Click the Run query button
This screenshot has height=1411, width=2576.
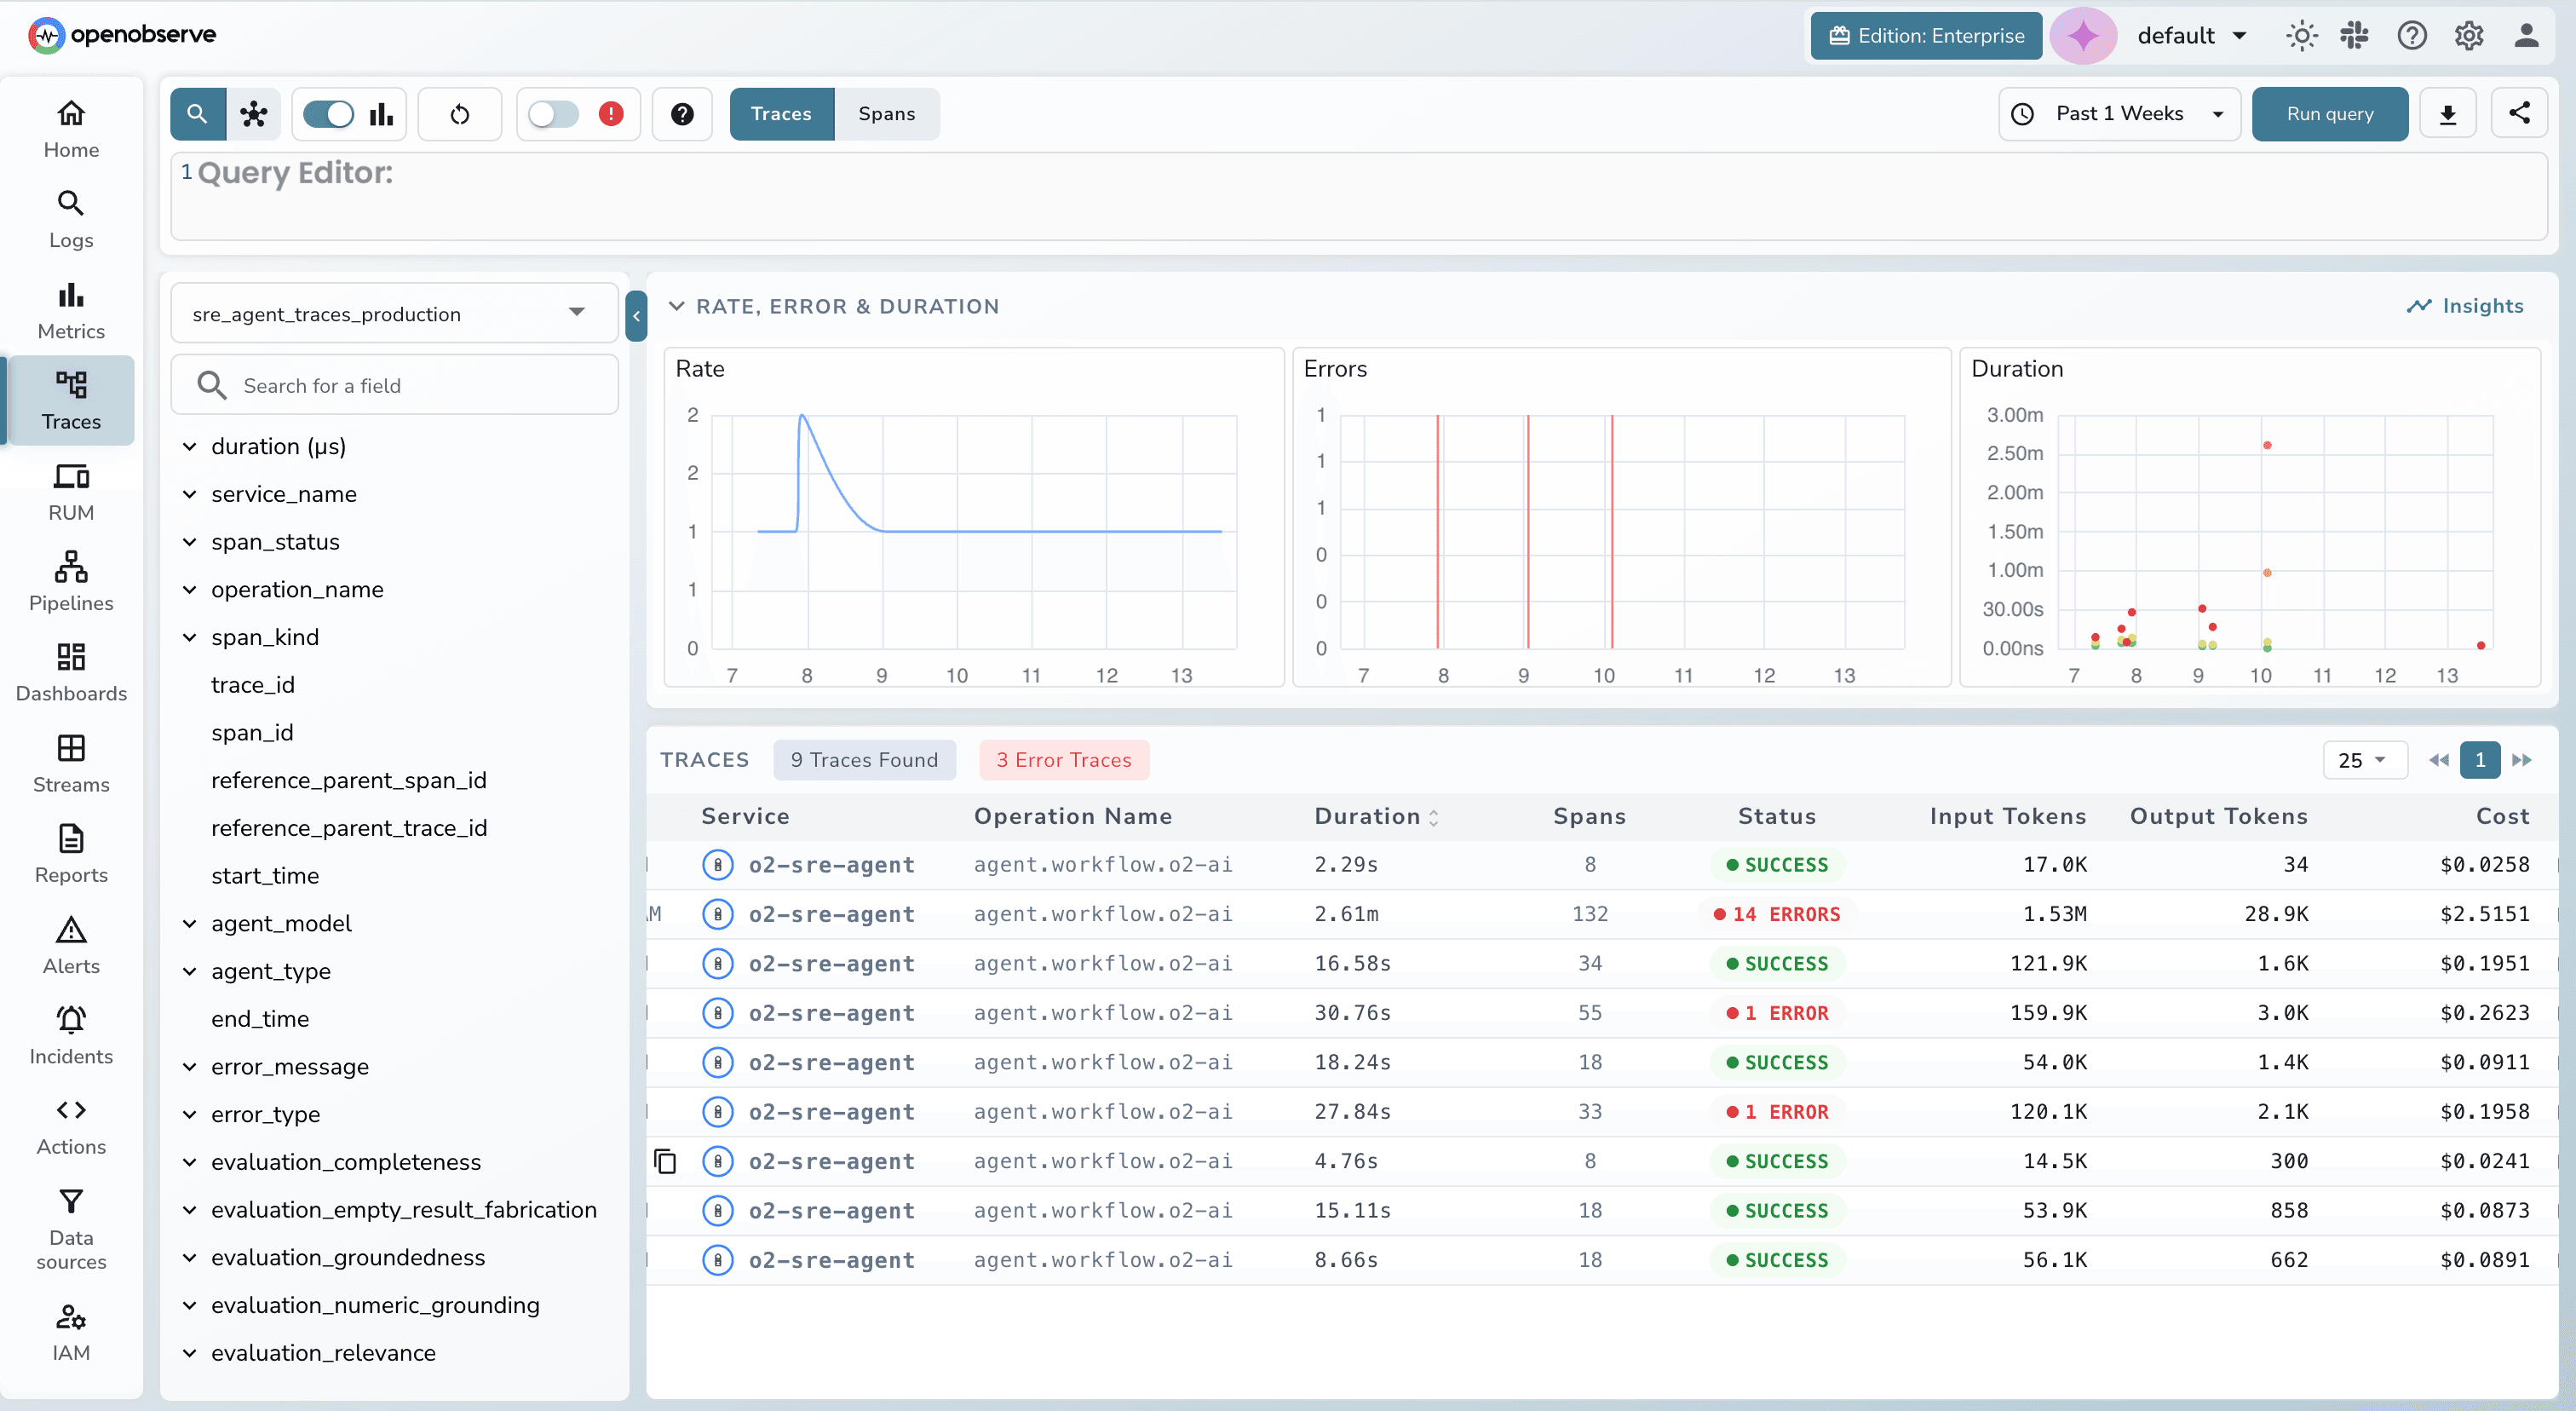point(2330,113)
